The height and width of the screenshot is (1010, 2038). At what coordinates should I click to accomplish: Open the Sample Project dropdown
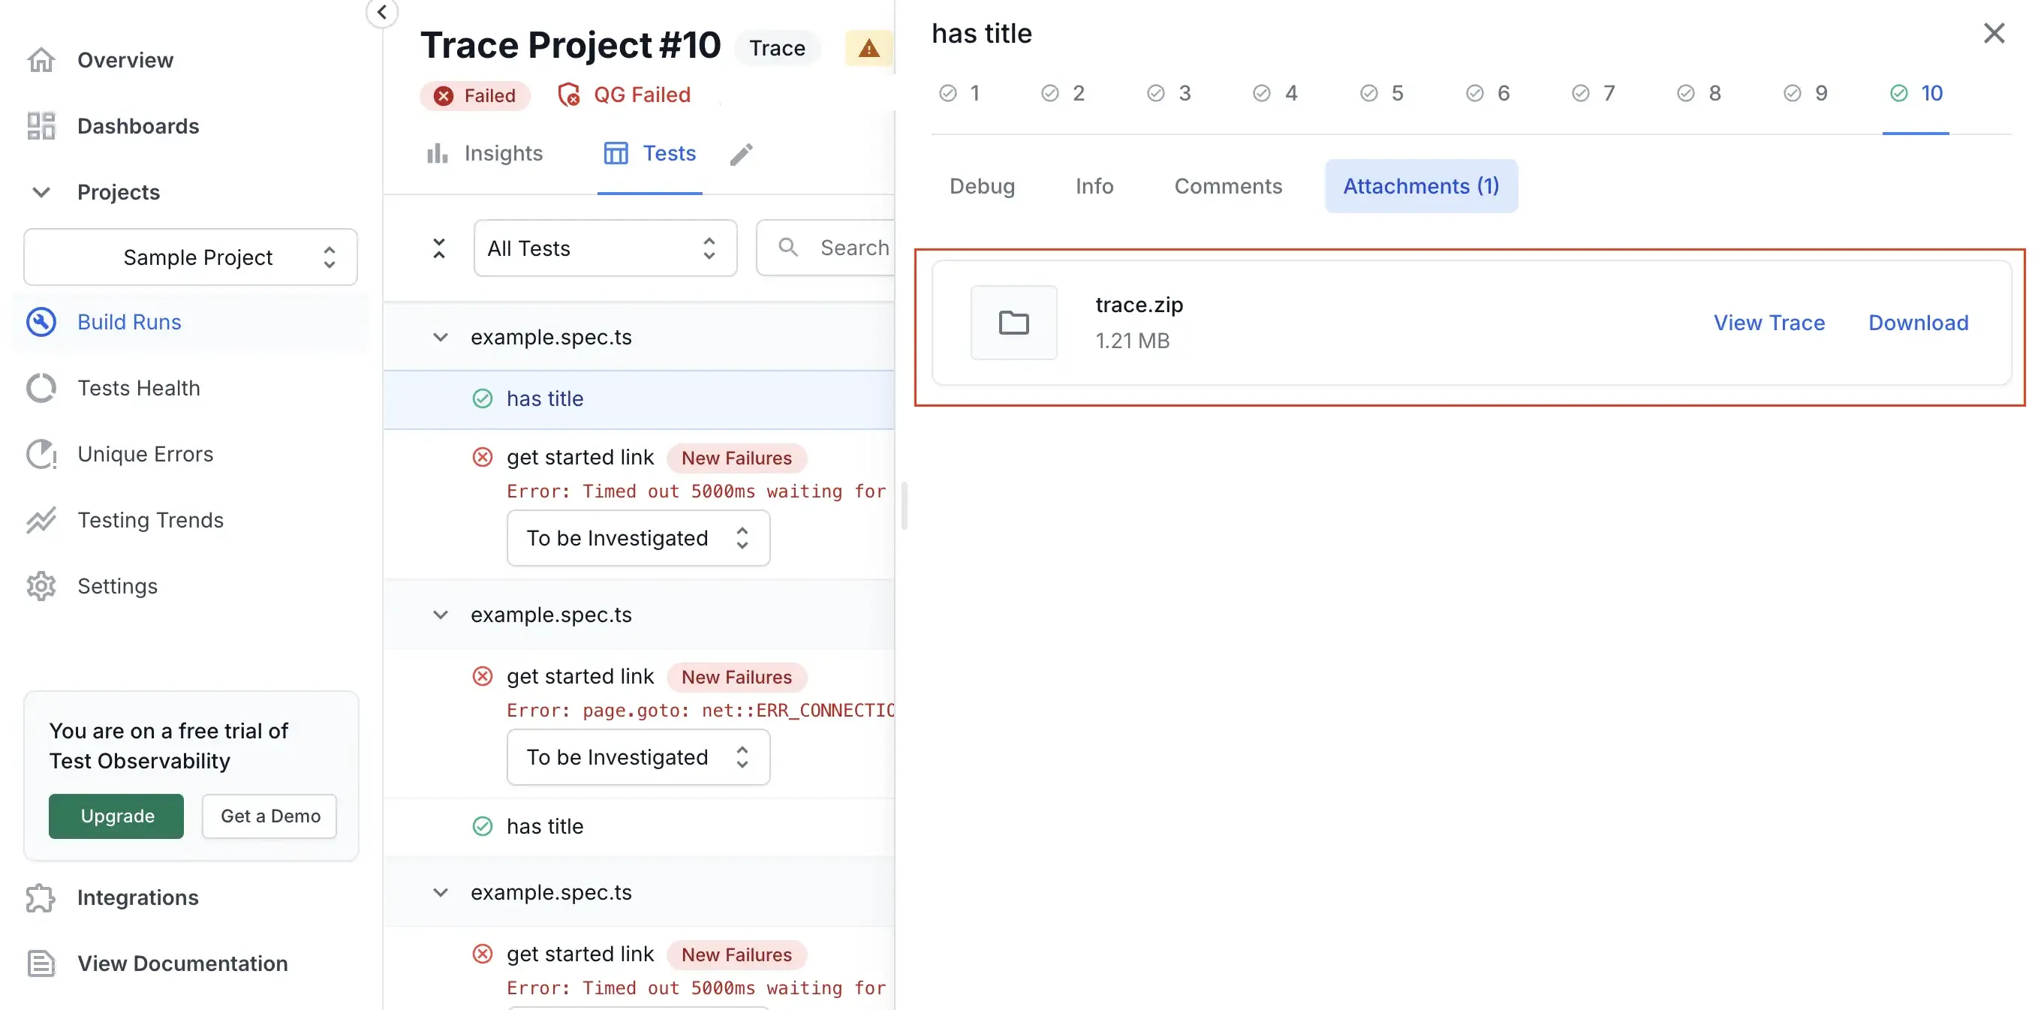191,258
